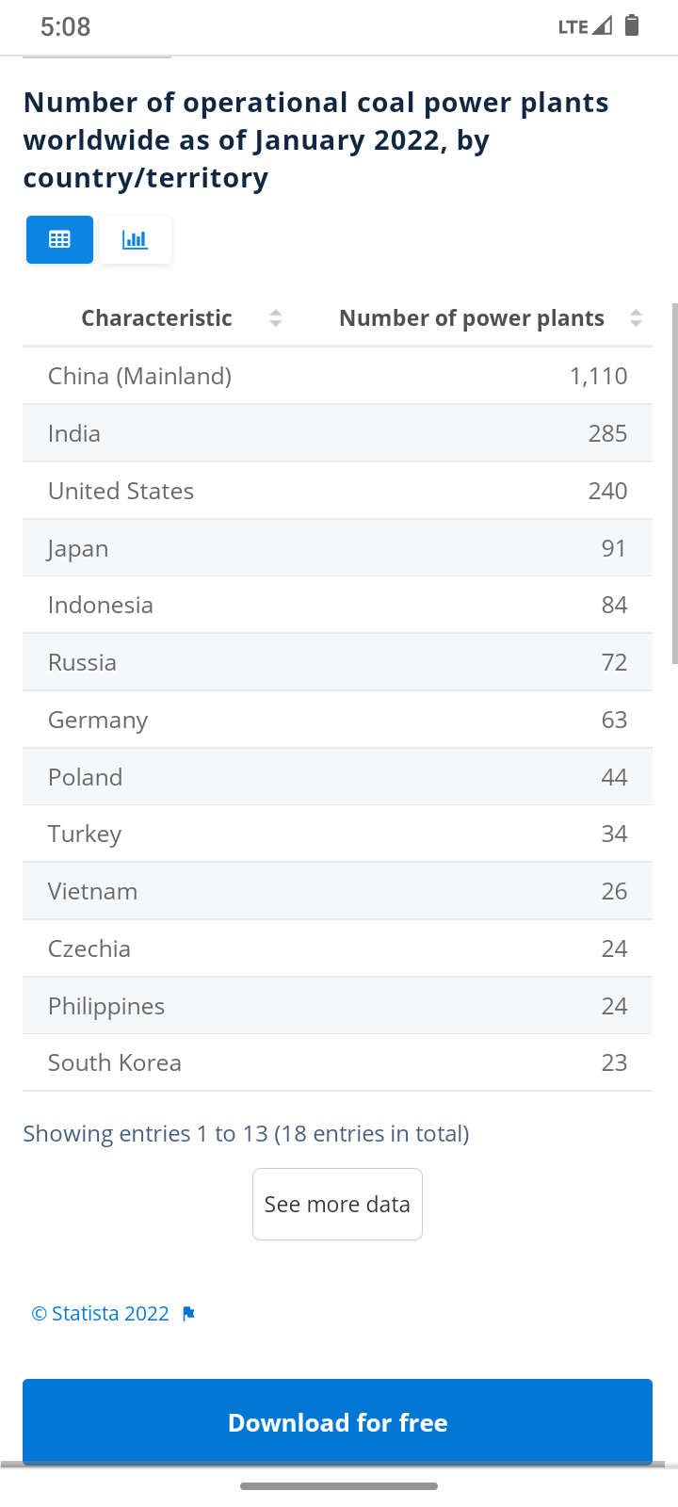This screenshot has height=1507, width=678.
Task: Tap the battery icon in status bar
Action: tap(632, 25)
